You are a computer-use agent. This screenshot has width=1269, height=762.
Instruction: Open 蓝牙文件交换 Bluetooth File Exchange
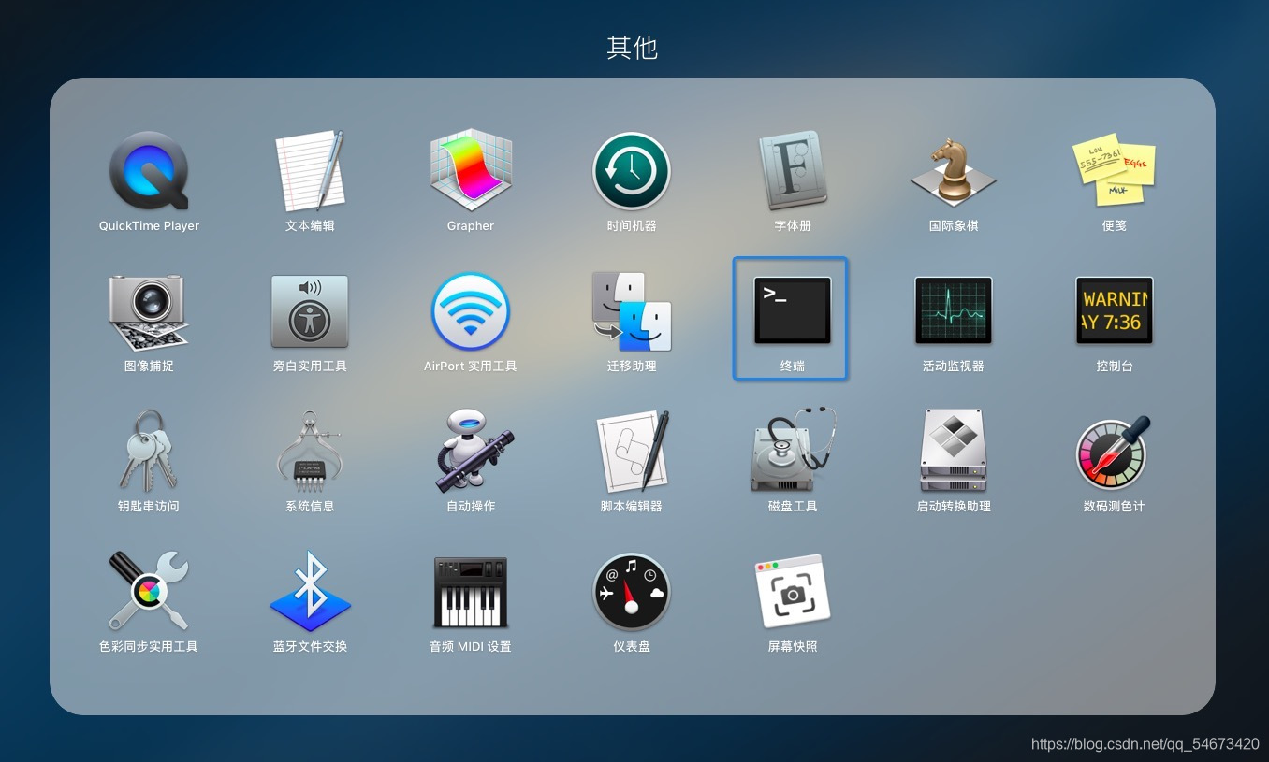tap(310, 592)
